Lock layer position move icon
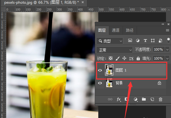171x118 pixels. point(124,58)
